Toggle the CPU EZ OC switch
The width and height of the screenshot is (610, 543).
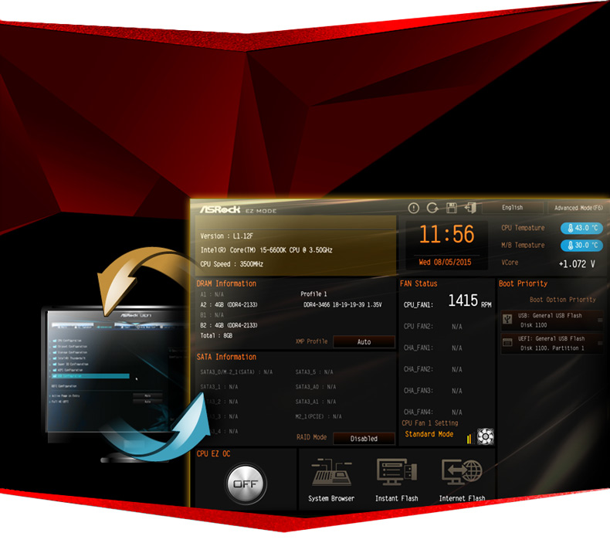[246, 484]
